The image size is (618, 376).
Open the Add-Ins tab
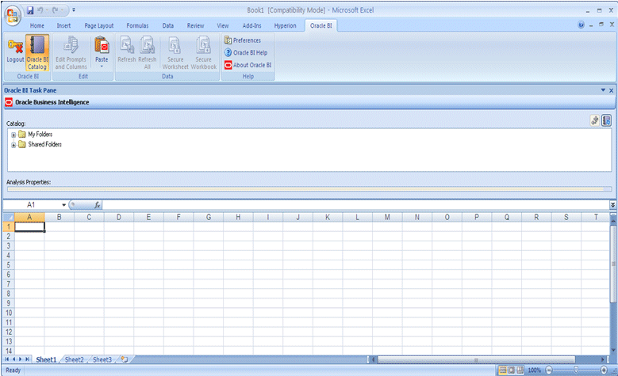click(251, 25)
